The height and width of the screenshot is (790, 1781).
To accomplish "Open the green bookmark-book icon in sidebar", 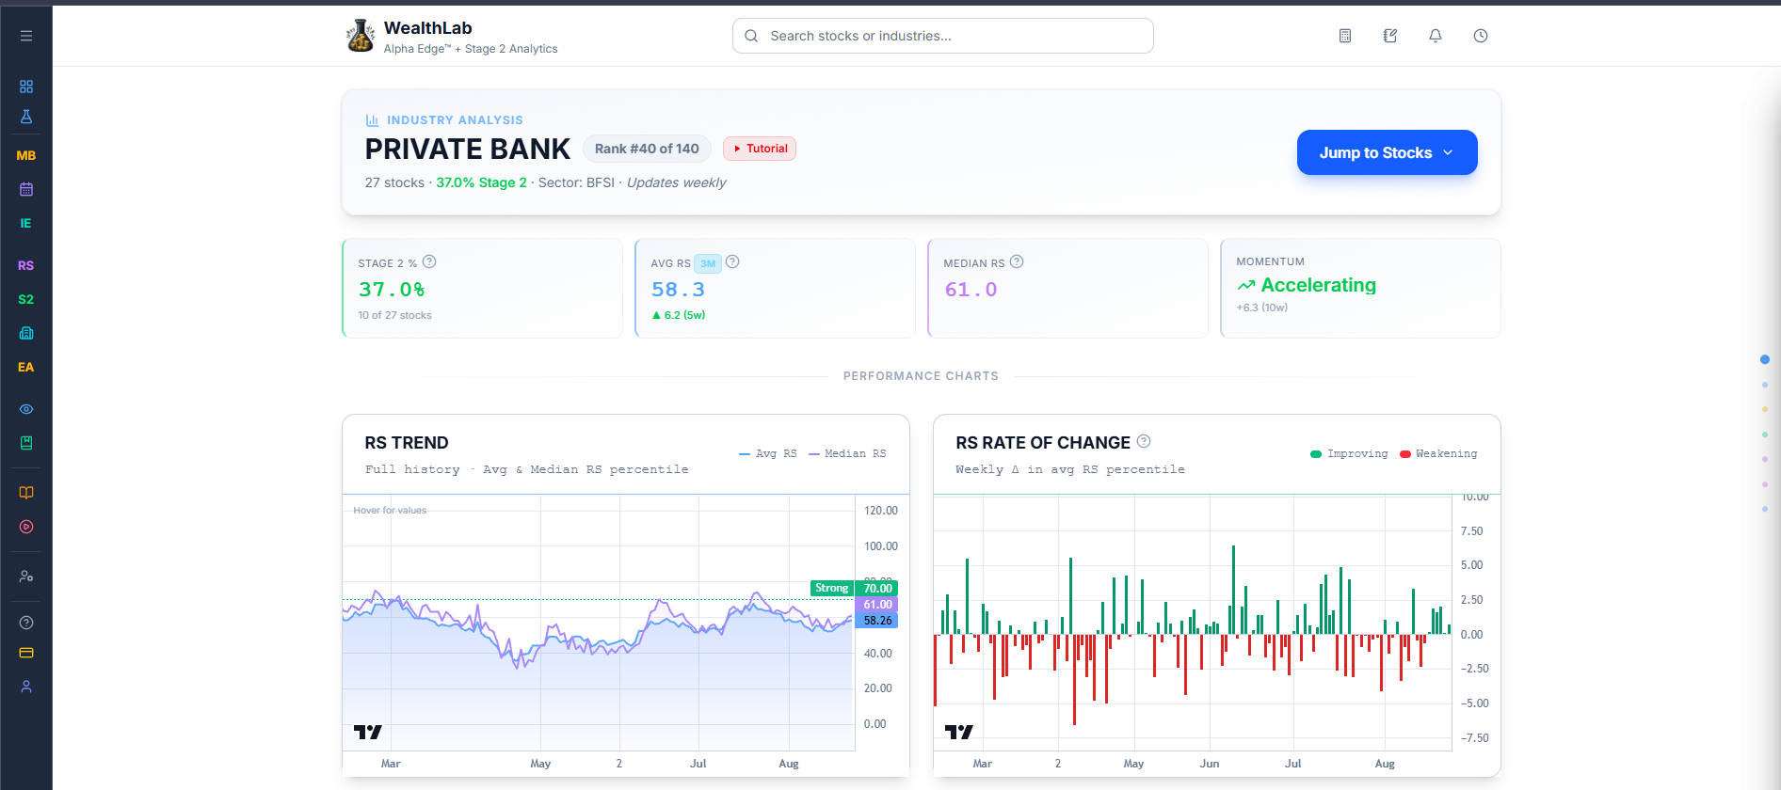I will (26, 443).
